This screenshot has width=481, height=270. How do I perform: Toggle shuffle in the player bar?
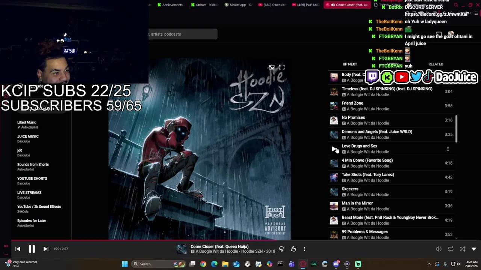point(463,249)
